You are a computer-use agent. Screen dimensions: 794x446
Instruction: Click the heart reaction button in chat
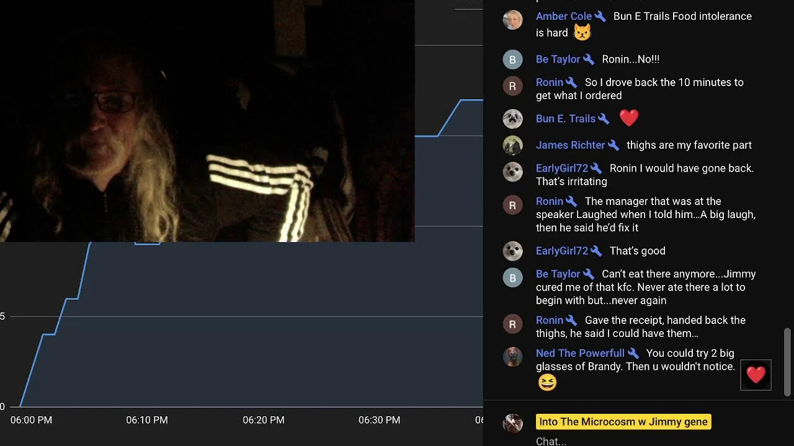[756, 375]
